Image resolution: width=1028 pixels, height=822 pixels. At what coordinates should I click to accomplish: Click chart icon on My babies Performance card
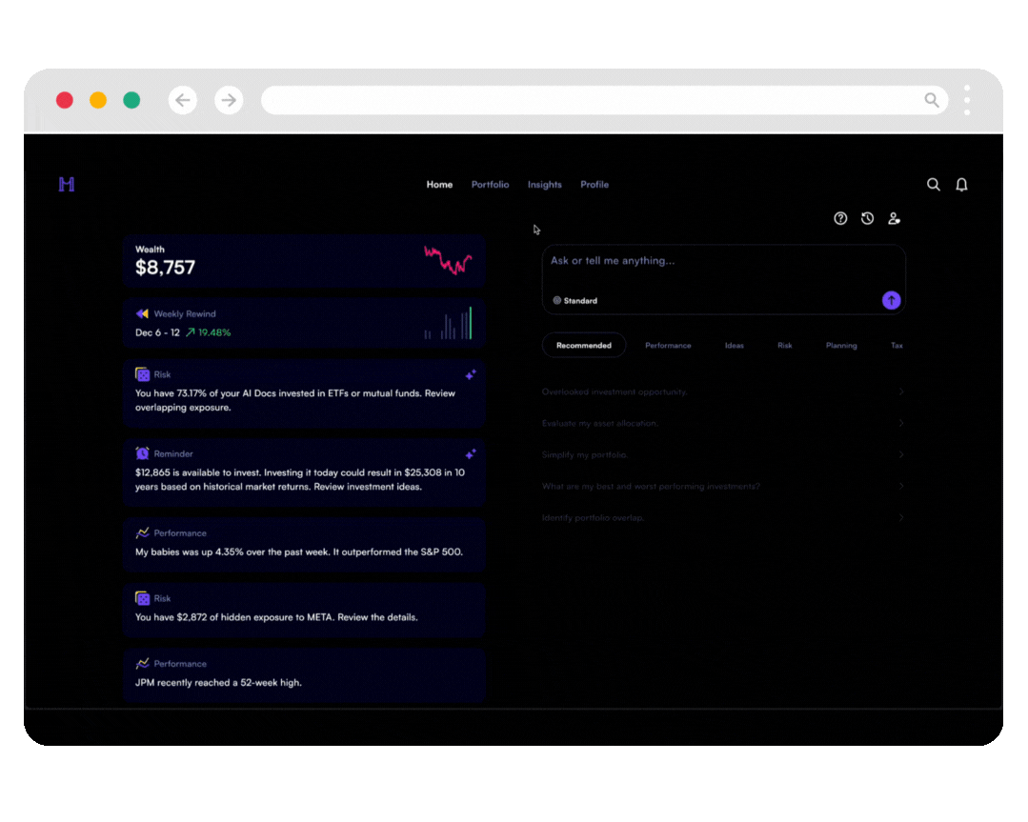[142, 532]
